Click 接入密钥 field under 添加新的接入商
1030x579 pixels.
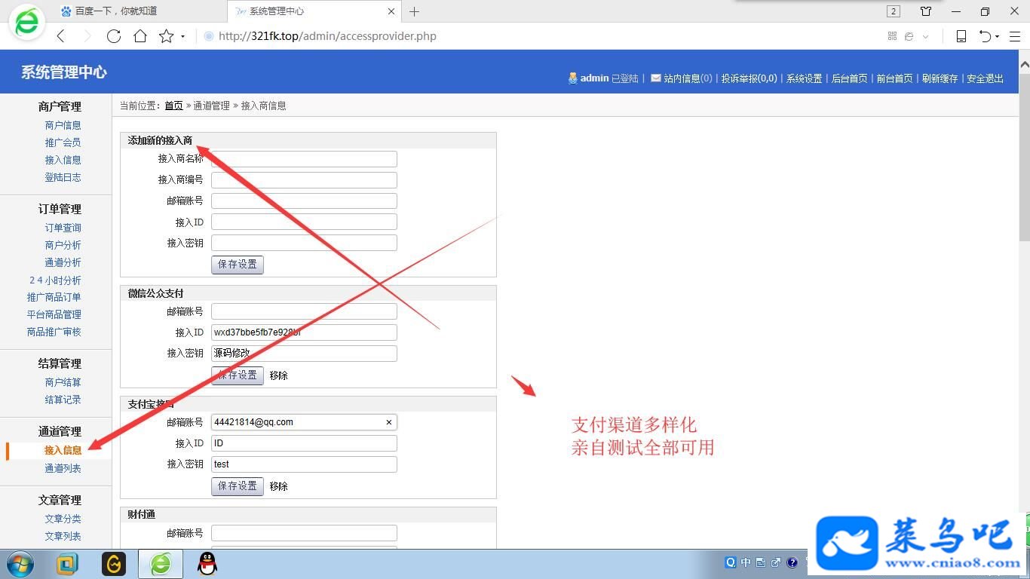[304, 243]
